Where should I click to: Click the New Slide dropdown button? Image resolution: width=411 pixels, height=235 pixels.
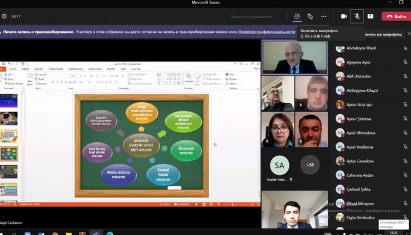point(30,82)
